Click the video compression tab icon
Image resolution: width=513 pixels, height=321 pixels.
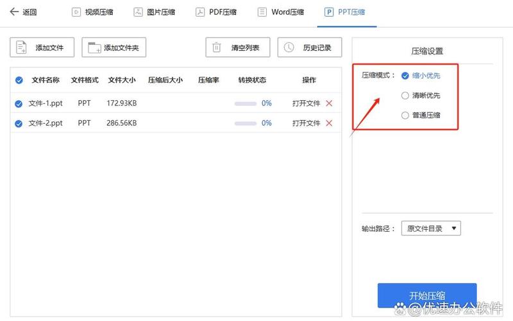click(x=76, y=12)
